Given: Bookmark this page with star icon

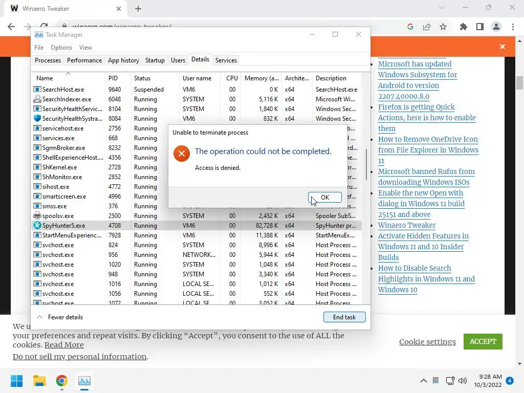Looking at the screenshot, I should click(443, 27).
